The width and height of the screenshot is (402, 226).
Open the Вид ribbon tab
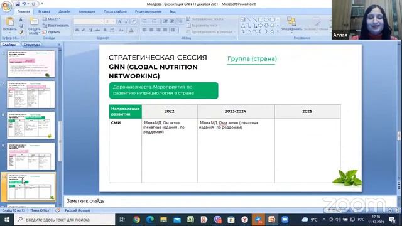173,11
